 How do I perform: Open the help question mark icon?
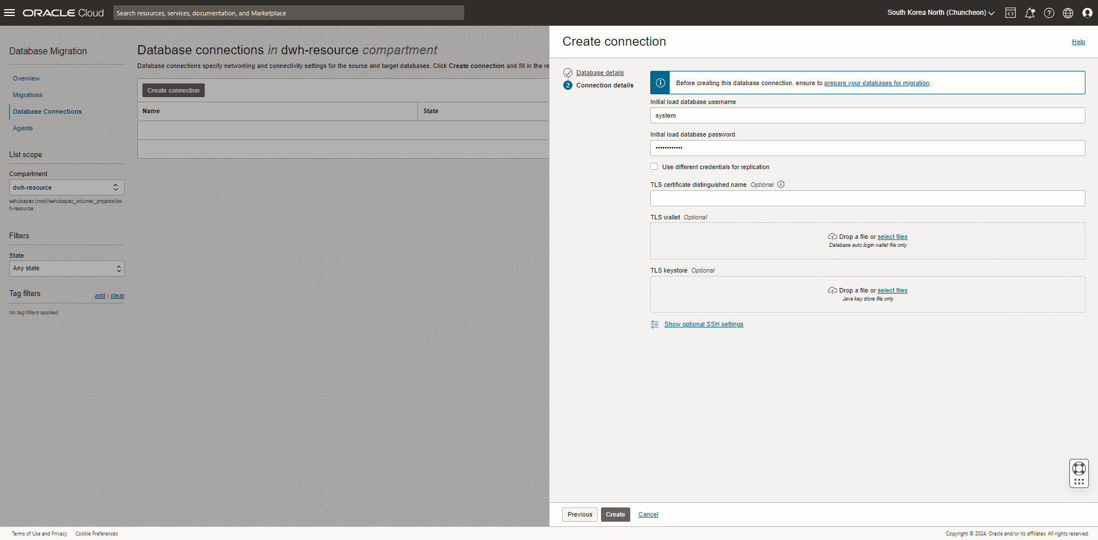click(x=1049, y=13)
